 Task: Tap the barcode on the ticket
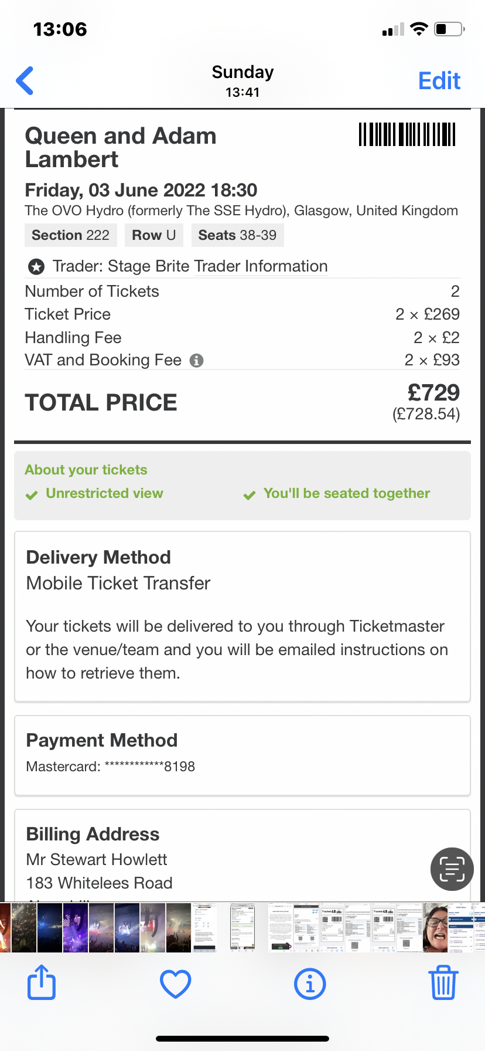point(407,134)
